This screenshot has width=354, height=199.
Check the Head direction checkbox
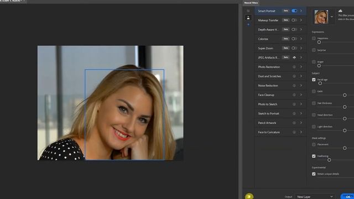[314, 115]
